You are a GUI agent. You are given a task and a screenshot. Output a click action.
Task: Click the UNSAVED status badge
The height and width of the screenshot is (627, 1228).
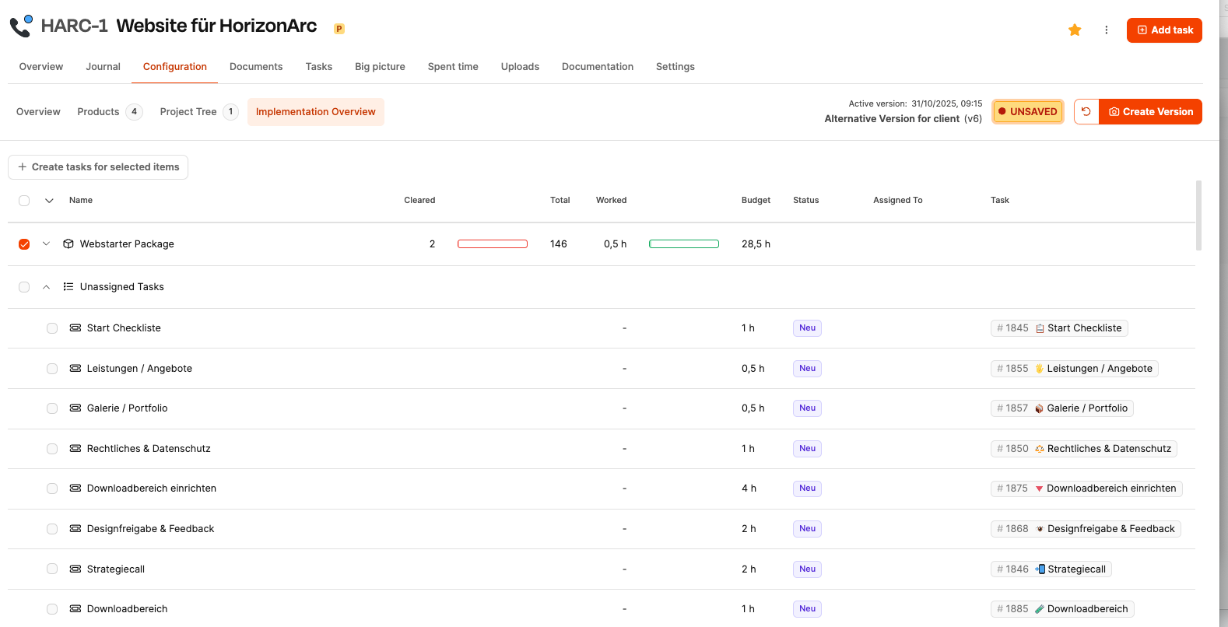(x=1027, y=112)
